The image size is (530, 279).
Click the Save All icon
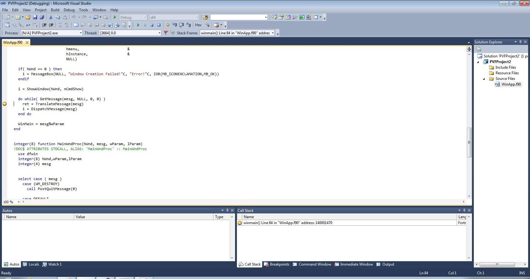(x=42, y=17)
